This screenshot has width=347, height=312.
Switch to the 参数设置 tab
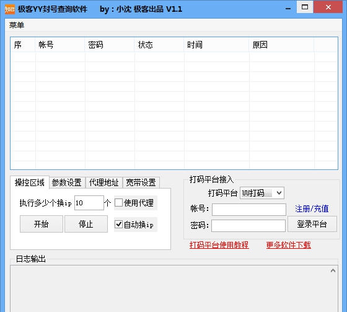tap(67, 183)
